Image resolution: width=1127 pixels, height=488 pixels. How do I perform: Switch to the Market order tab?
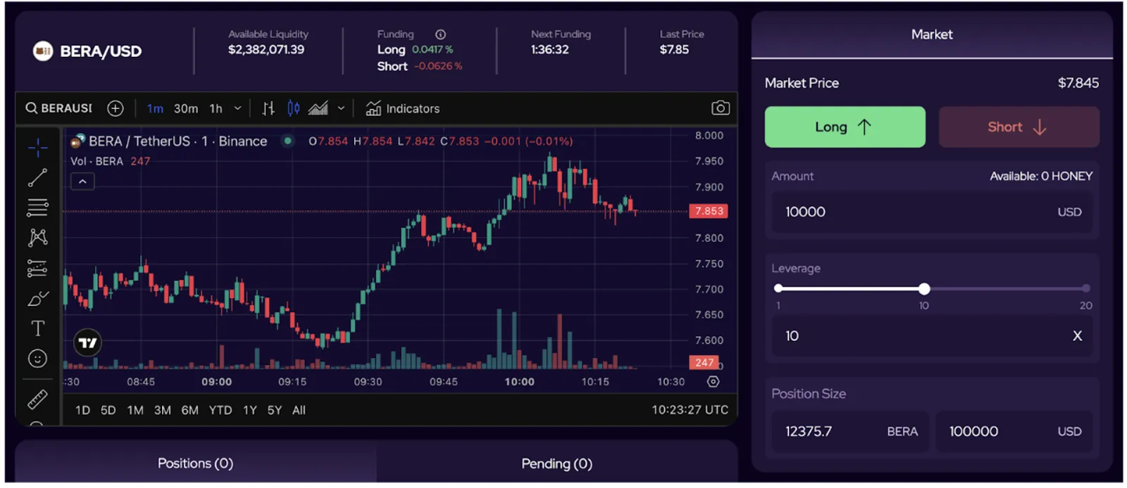(x=932, y=34)
